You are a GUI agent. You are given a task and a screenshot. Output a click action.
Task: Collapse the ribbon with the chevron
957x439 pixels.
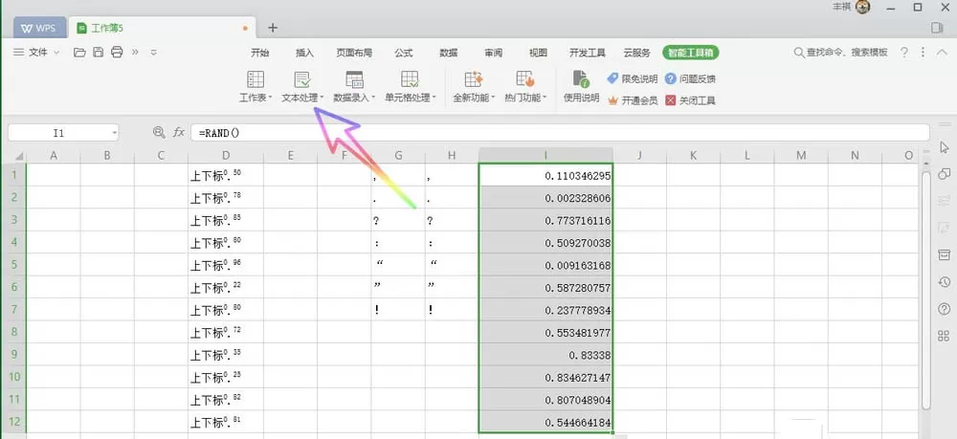(x=942, y=53)
